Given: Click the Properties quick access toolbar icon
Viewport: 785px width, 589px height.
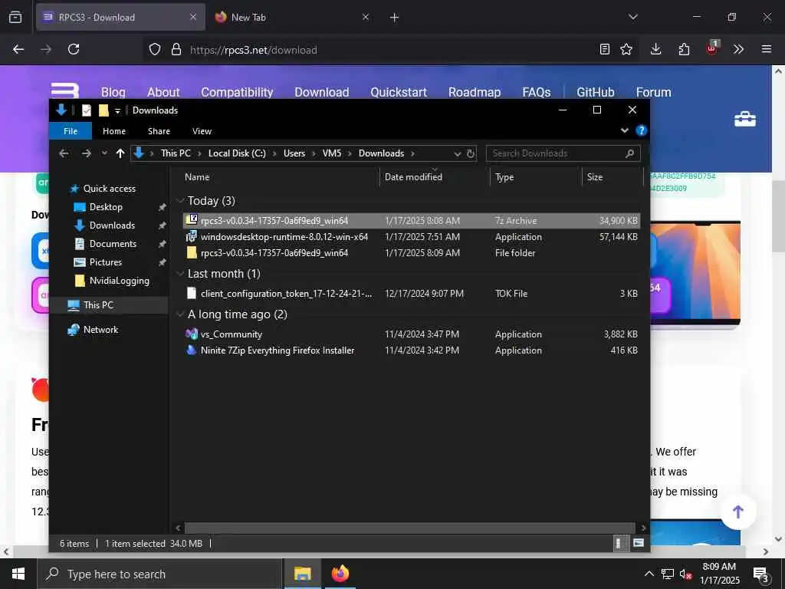Looking at the screenshot, I should [86, 110].
